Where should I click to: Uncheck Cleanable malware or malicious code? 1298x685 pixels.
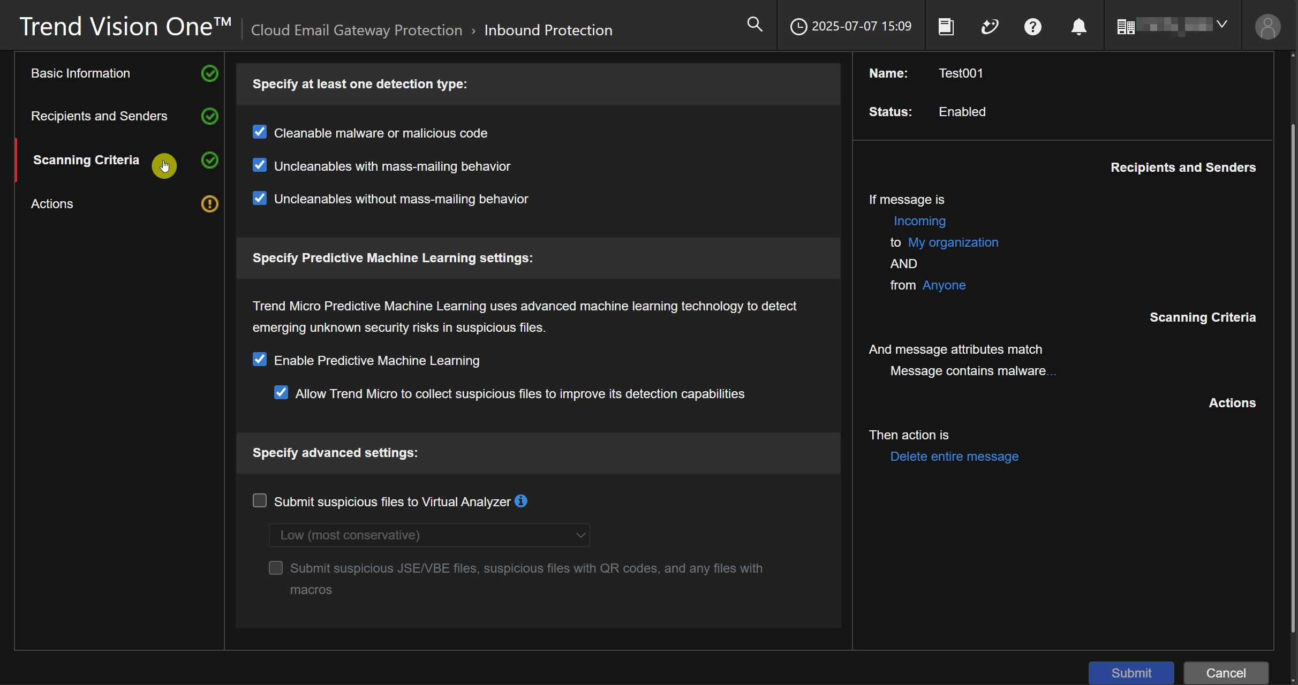coord(260,132)
